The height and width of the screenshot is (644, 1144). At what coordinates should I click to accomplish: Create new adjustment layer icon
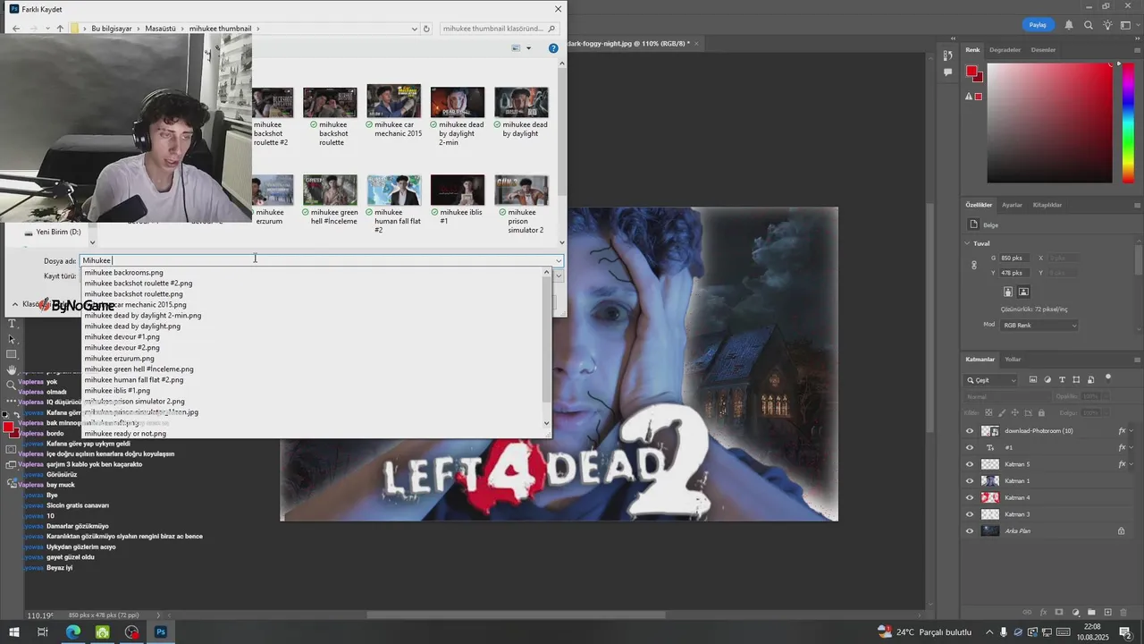[1076, 612]
